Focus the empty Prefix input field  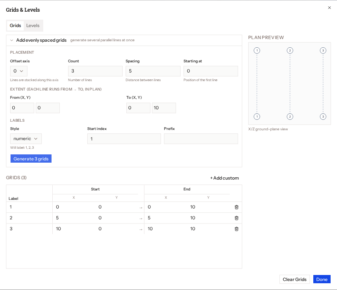[201, 139]
